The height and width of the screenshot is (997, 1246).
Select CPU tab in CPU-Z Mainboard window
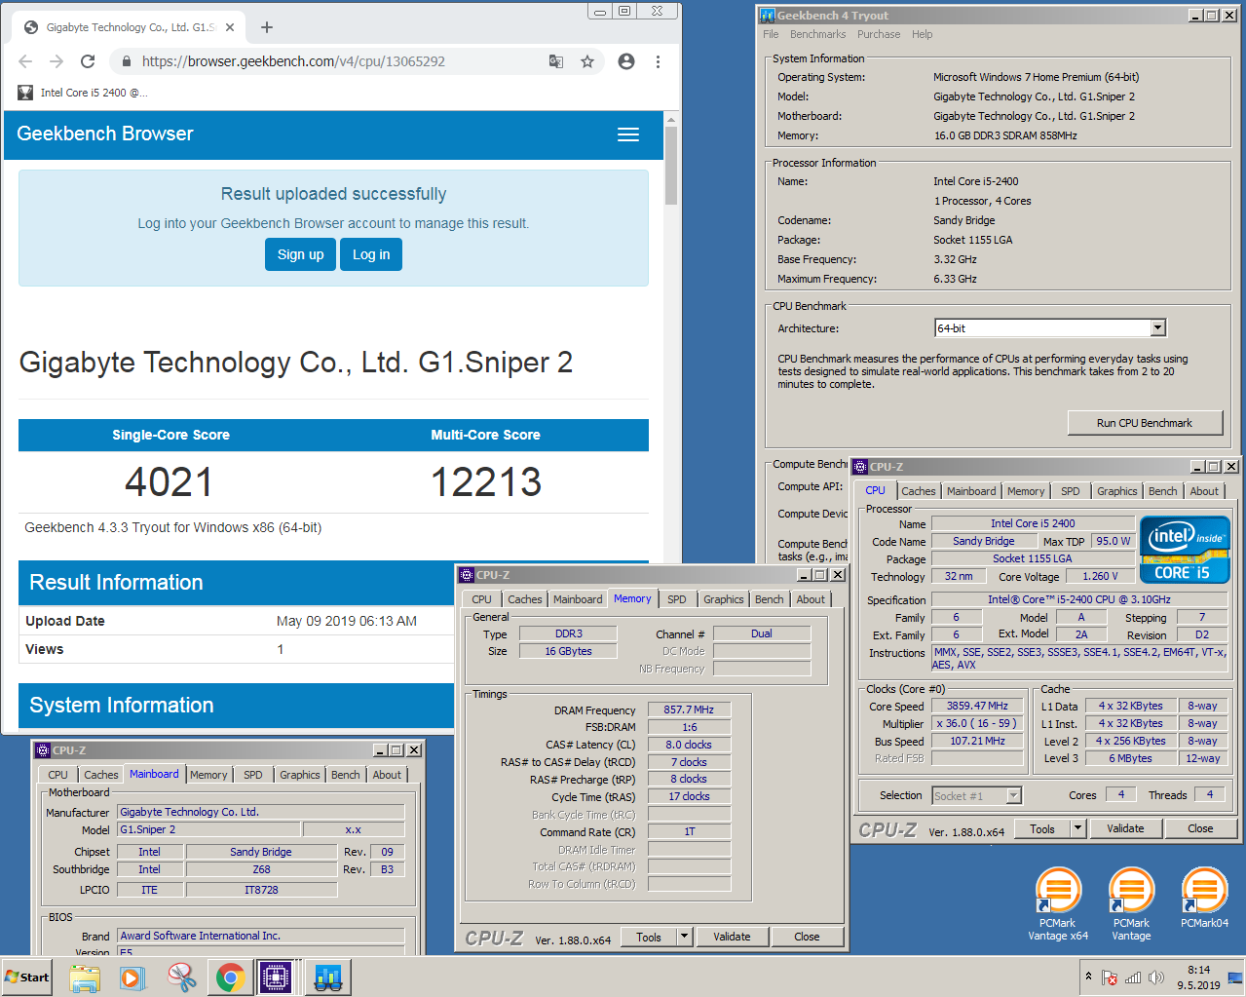pyautogui.click(x=58, y=775)
